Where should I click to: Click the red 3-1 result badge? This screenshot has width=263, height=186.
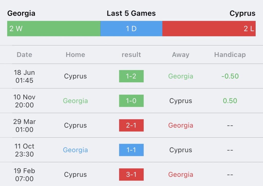[131, 174]
